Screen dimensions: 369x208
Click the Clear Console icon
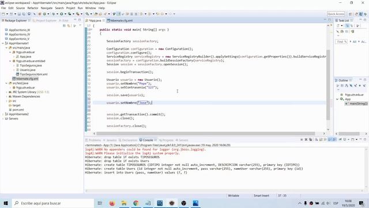317,140
